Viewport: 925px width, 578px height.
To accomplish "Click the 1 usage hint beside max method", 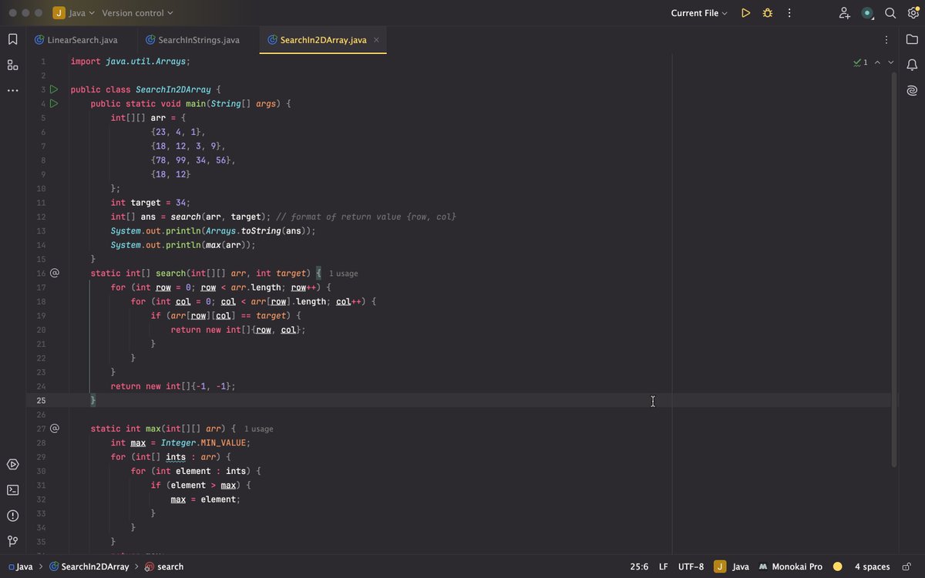I will (x=258, y=429).
